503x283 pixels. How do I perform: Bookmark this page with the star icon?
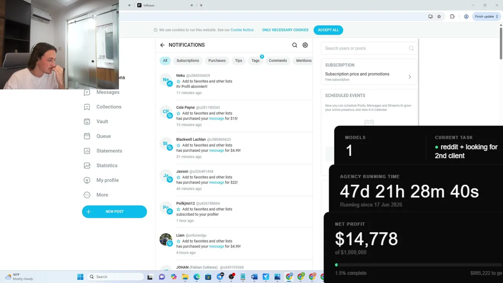pos(439,17)
